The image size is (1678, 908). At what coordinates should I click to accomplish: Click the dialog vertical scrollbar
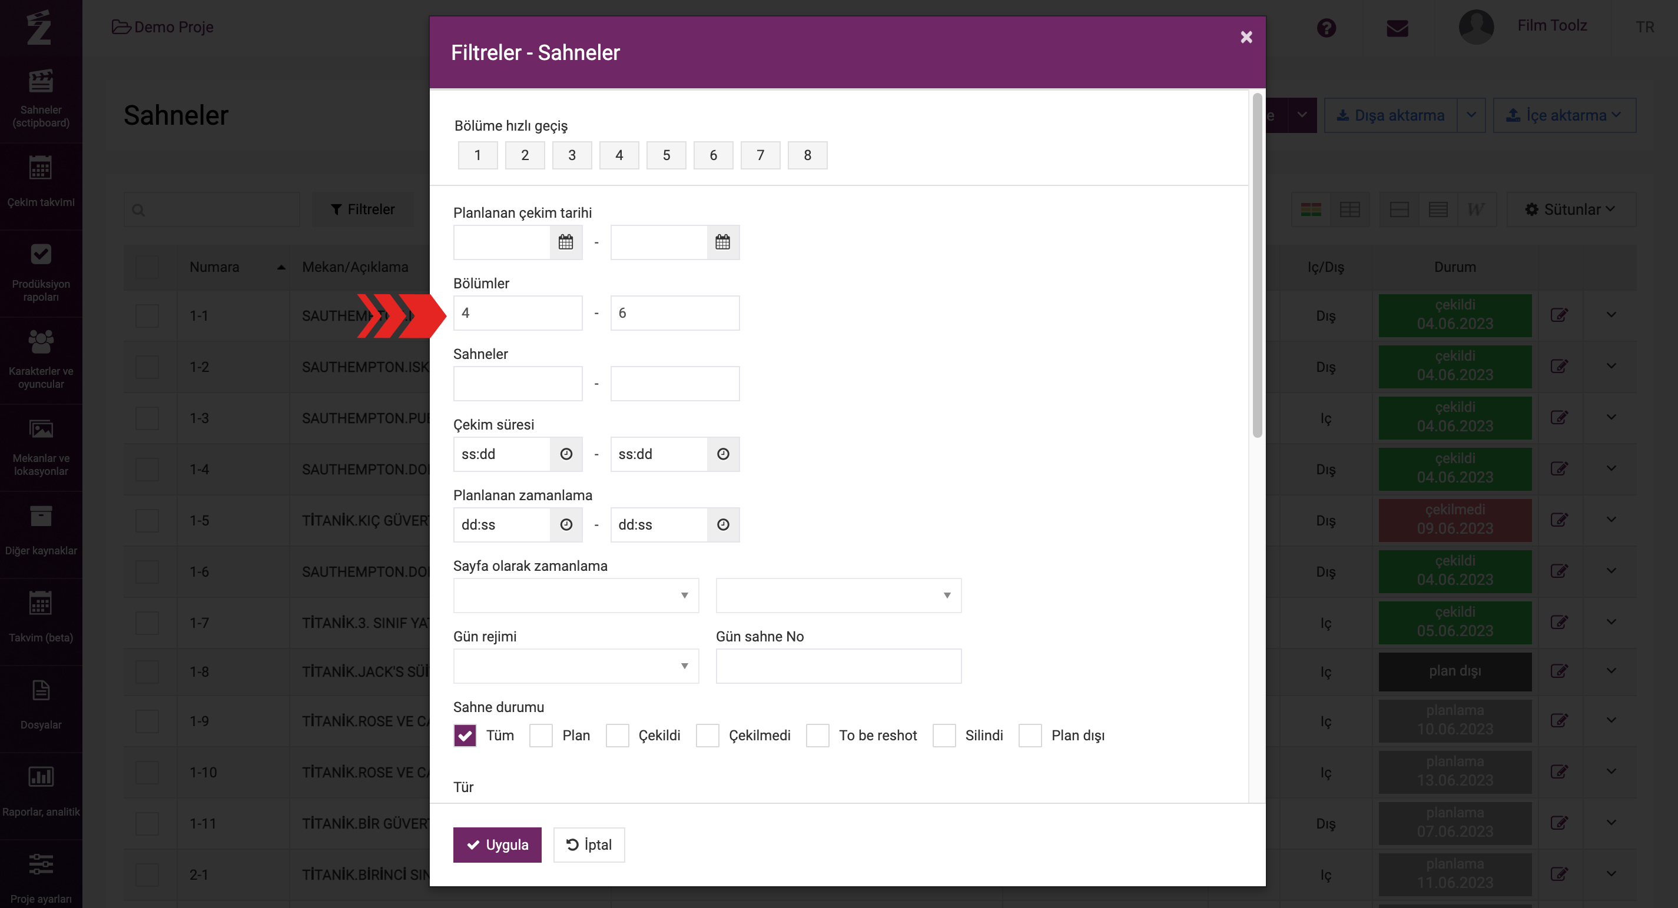(x=1256, y=265)
